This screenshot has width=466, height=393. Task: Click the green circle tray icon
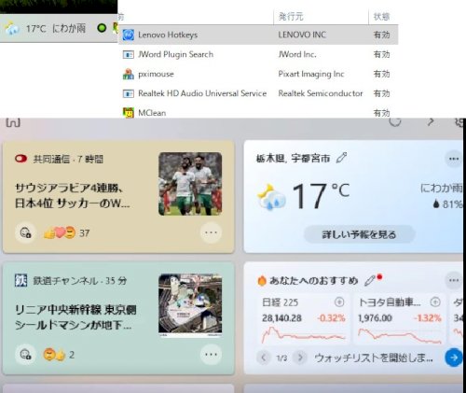tap(102, 28)
